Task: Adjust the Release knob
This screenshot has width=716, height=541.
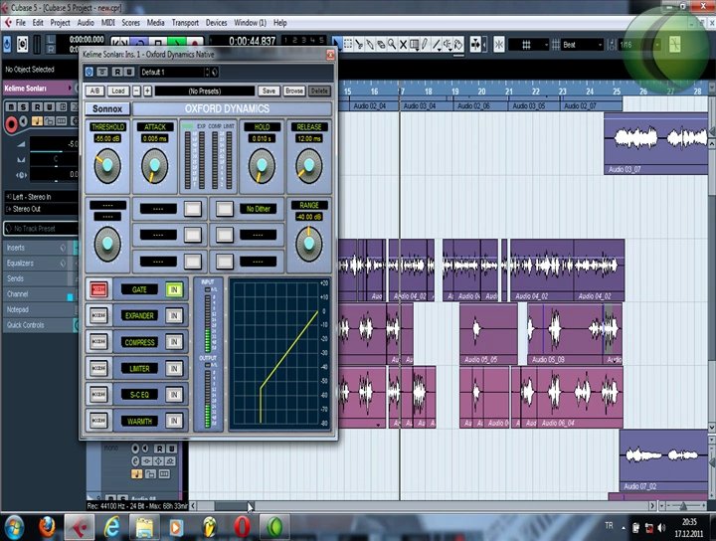Action: pyautogui.click(x=308, y=166)
